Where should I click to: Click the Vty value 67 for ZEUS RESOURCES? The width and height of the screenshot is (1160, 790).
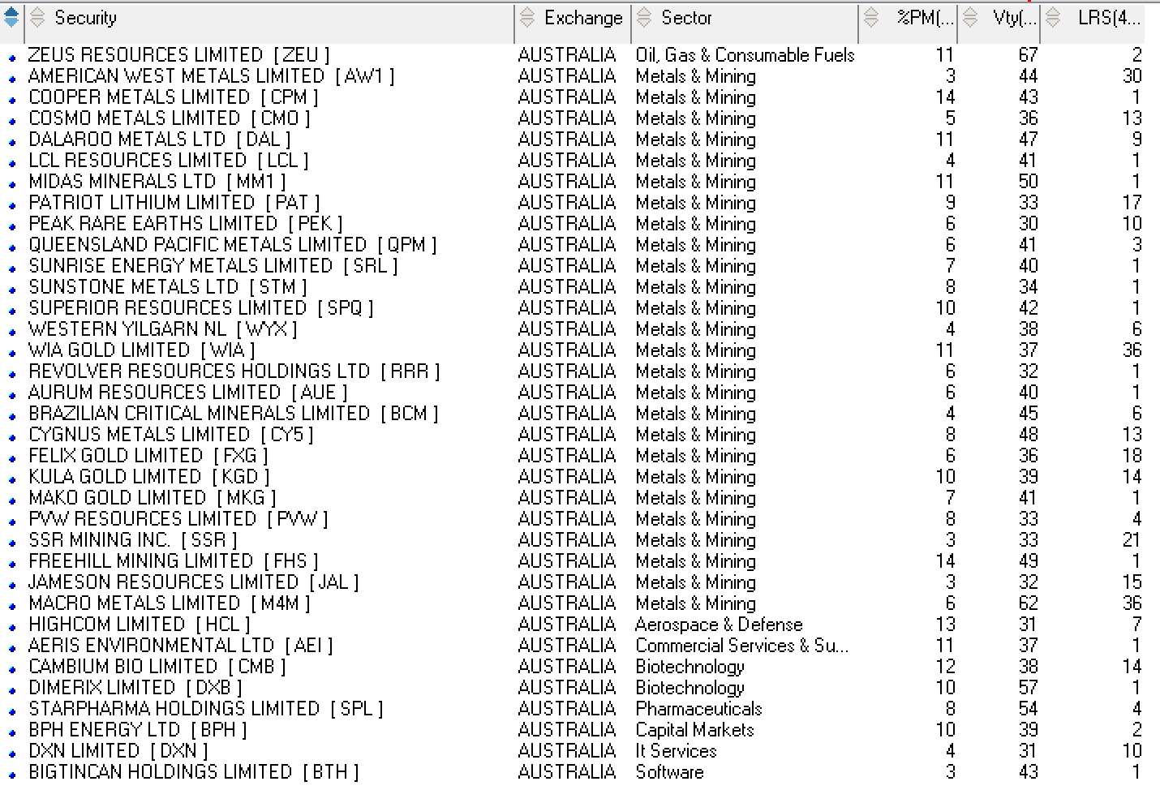(1028, 55)
